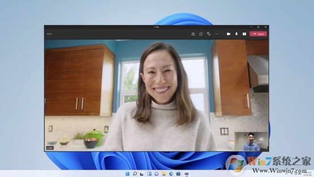Toggle the camera in the call

point(228,34)
